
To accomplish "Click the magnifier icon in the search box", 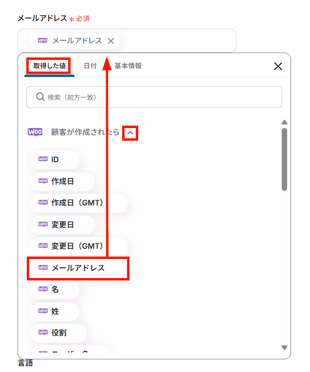I will pos(40,97).
